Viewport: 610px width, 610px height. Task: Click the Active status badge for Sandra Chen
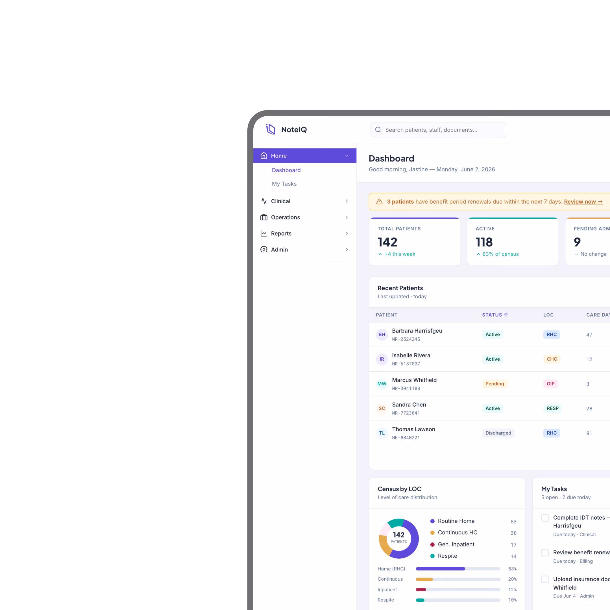coord(493,408)
